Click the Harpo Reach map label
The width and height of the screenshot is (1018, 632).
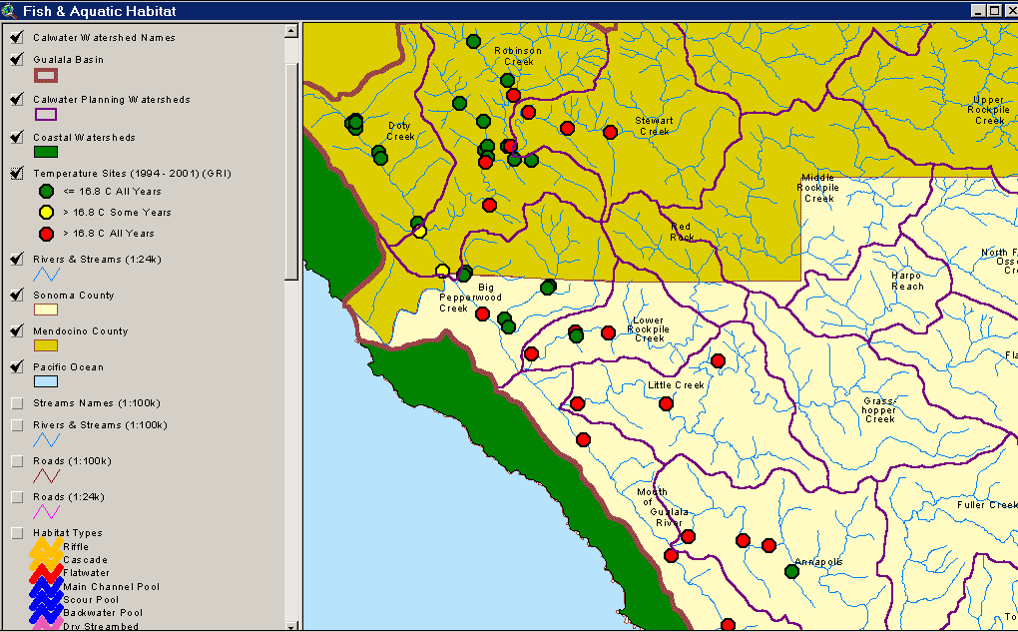pyautogui.click(x=907, y=282)
